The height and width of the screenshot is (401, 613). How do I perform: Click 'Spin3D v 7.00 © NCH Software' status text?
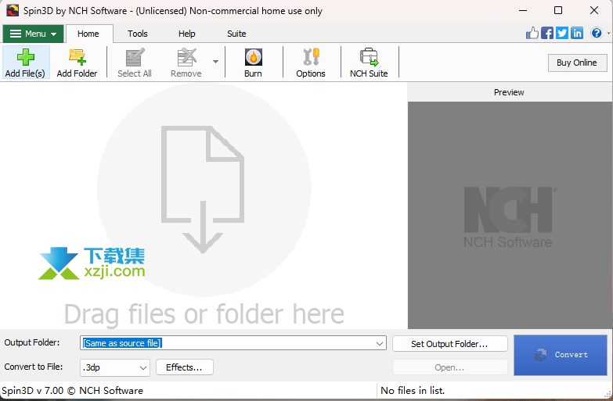click(x=72, y=391)
